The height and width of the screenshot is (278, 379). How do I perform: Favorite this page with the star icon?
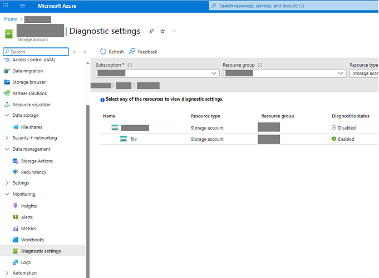[x=163, y=31]
